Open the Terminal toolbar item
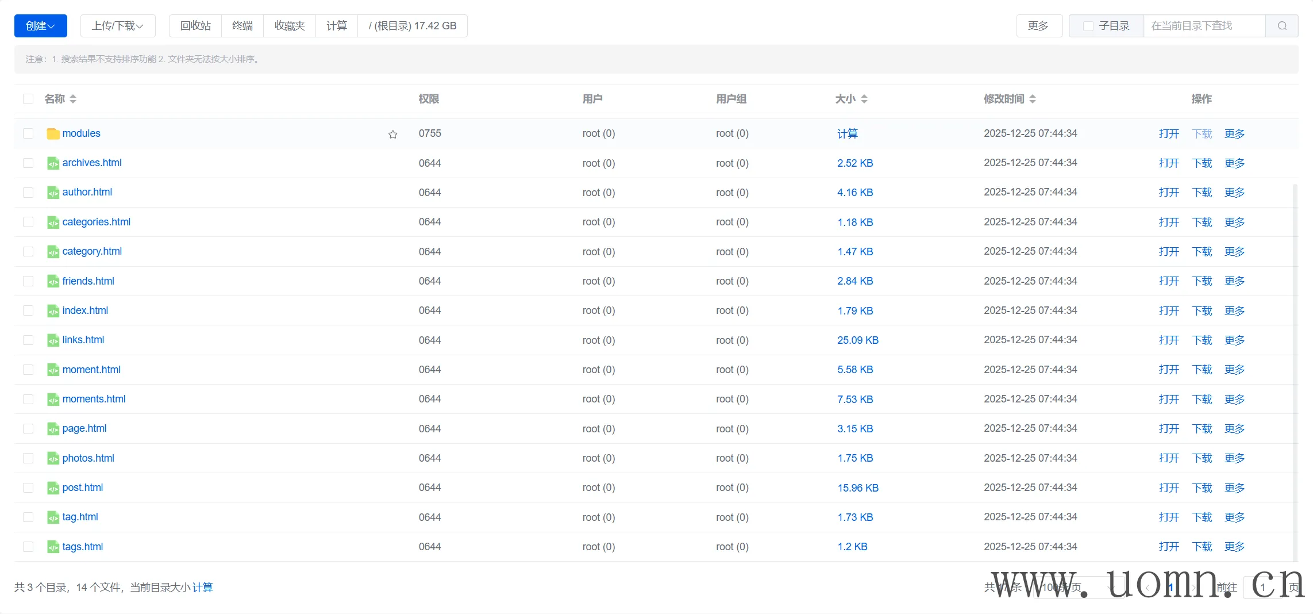Screen dimensions: 1313x614 [x=242, y=26]
